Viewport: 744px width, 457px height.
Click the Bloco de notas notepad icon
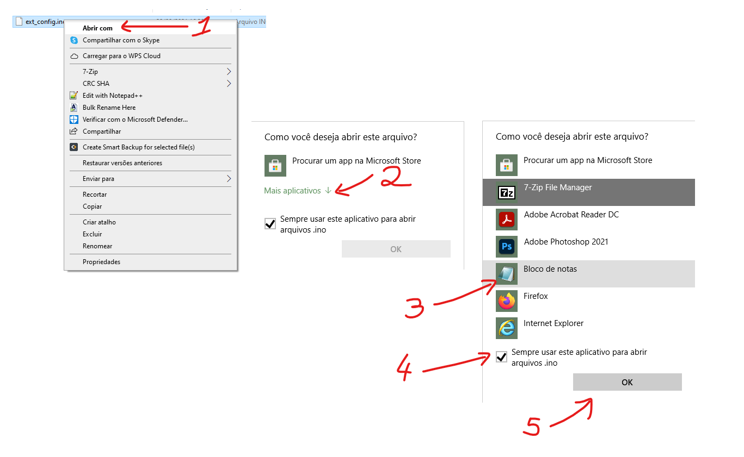[507, 274]
